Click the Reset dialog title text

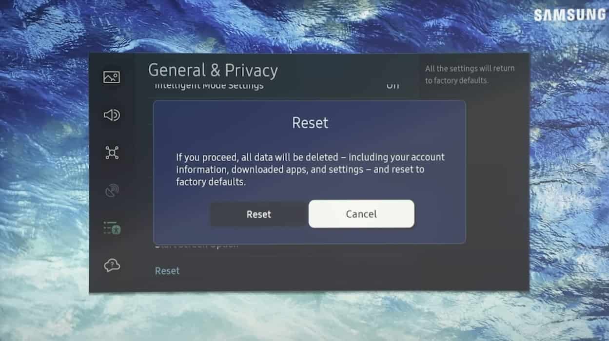[310, 123]
